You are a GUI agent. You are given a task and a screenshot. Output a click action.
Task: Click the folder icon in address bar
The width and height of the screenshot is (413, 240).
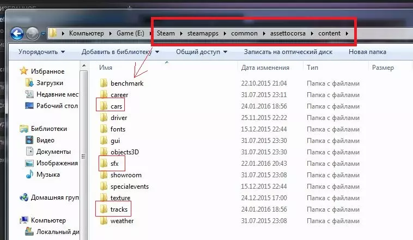53,33
